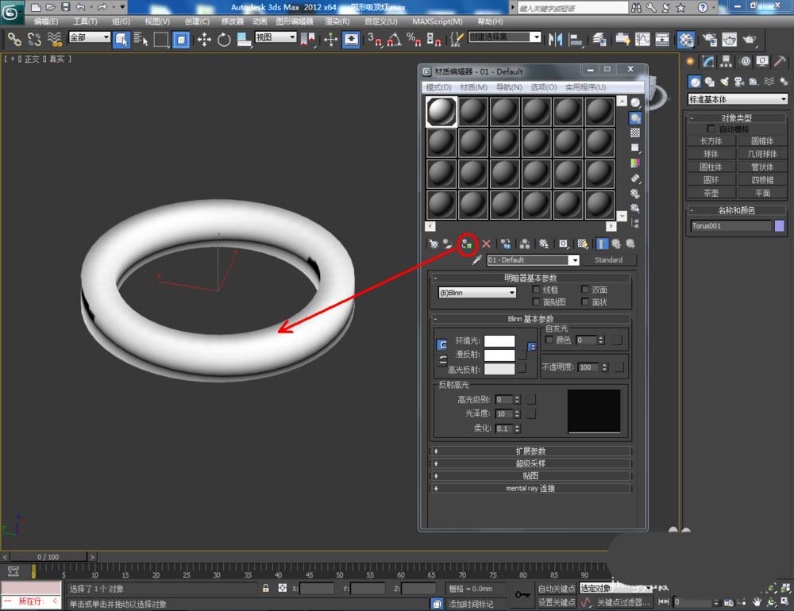Select the Move tool in main toolbar
Image resolution: width=794 pixels, height=611 pixels.
(x=204, y=40)
